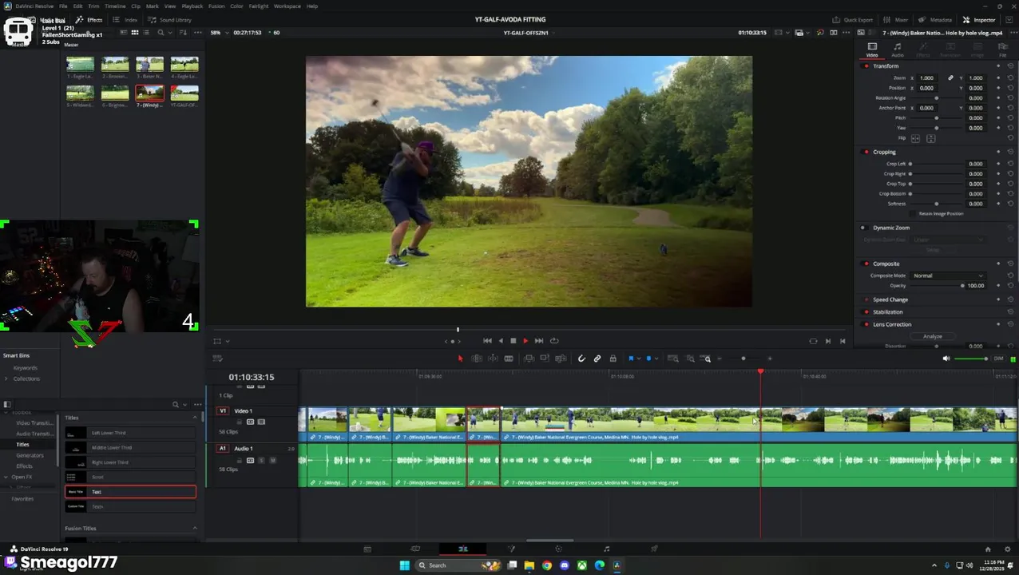This screenshot has width=1019, height=575.
Task: Stop playback in the viewer
Action: [x=513, y=341]
